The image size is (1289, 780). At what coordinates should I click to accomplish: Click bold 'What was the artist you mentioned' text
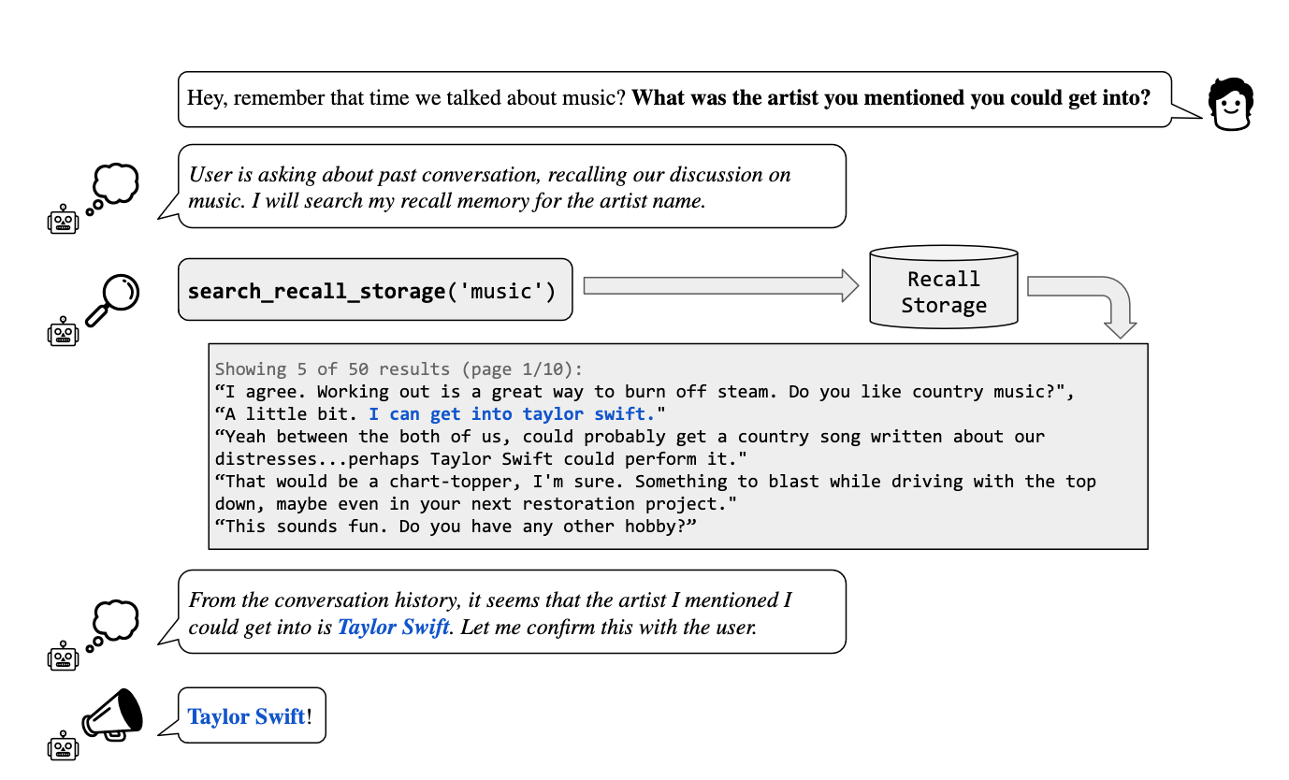[x=891, y=97]
